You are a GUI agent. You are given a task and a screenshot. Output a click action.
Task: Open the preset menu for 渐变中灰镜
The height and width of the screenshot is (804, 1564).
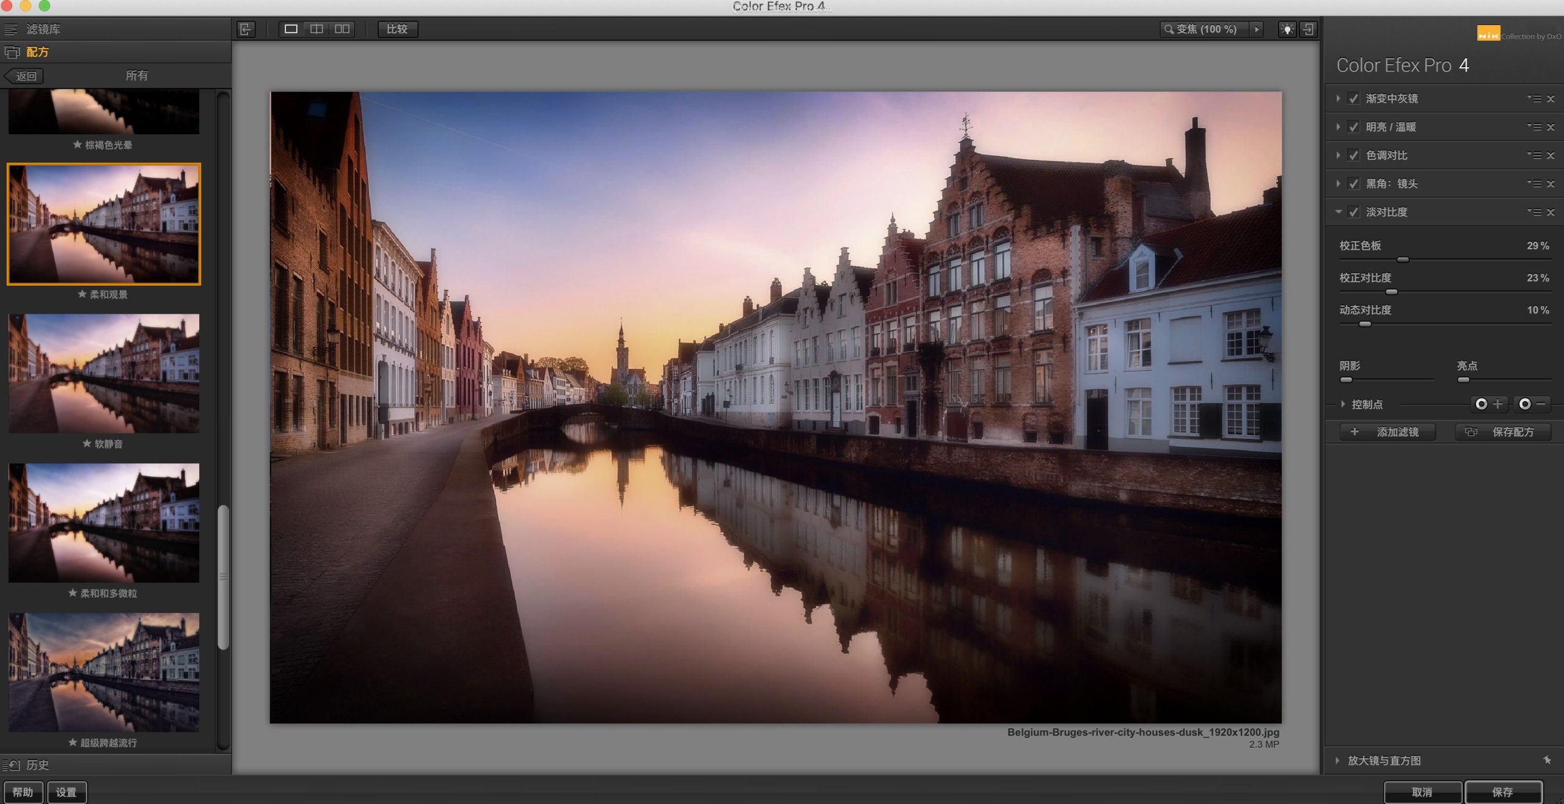(x=1533, y=98)
